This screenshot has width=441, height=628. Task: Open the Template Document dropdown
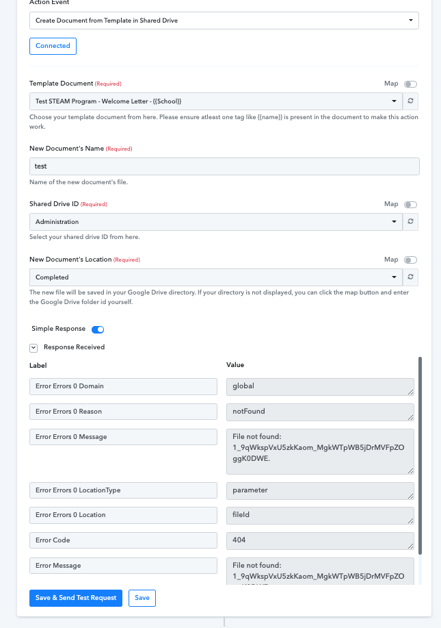[216, 101]
